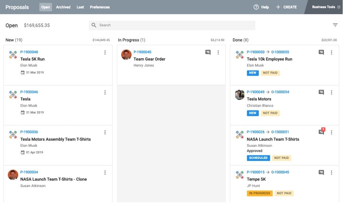This screenshot has height=205, width=343.
Task: Click the + CREATE button
Action: (286, 7)
